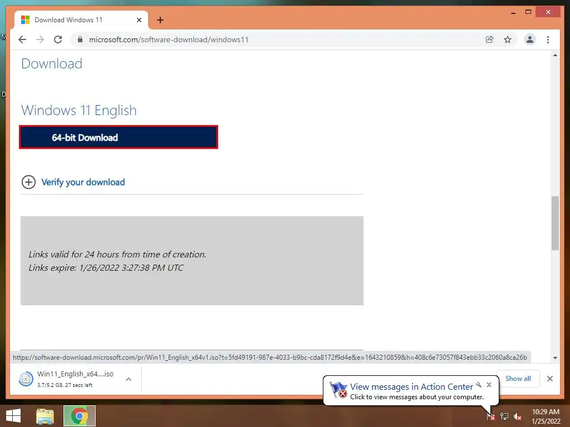
Task: Click the Windows 11 English heading
Action: coord(79,111)
